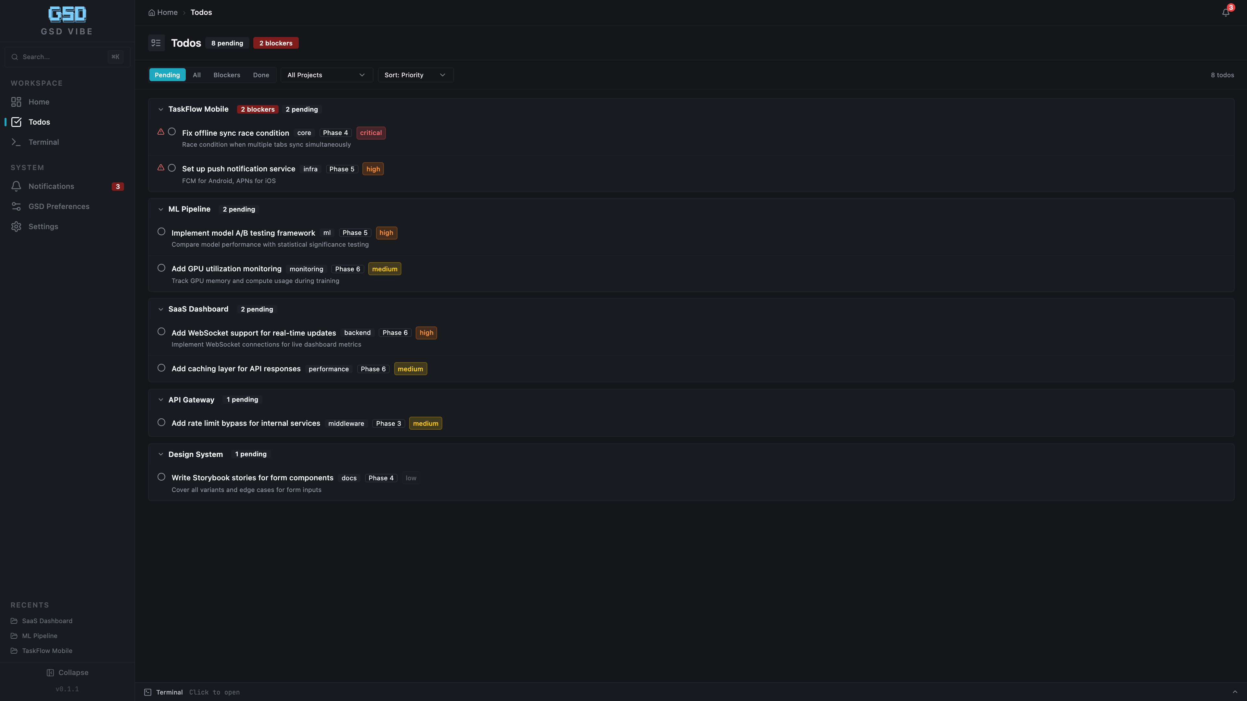Open Settings via the gear icon
The image size is (1247, 701).
[x=43, y=226]
